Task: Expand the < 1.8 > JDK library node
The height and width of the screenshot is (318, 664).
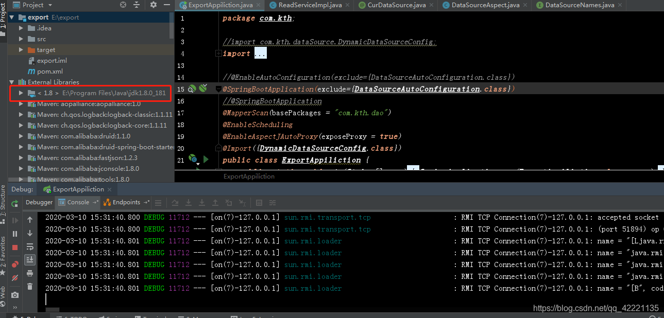Action: pyautogui.click(x=21, y=93)
